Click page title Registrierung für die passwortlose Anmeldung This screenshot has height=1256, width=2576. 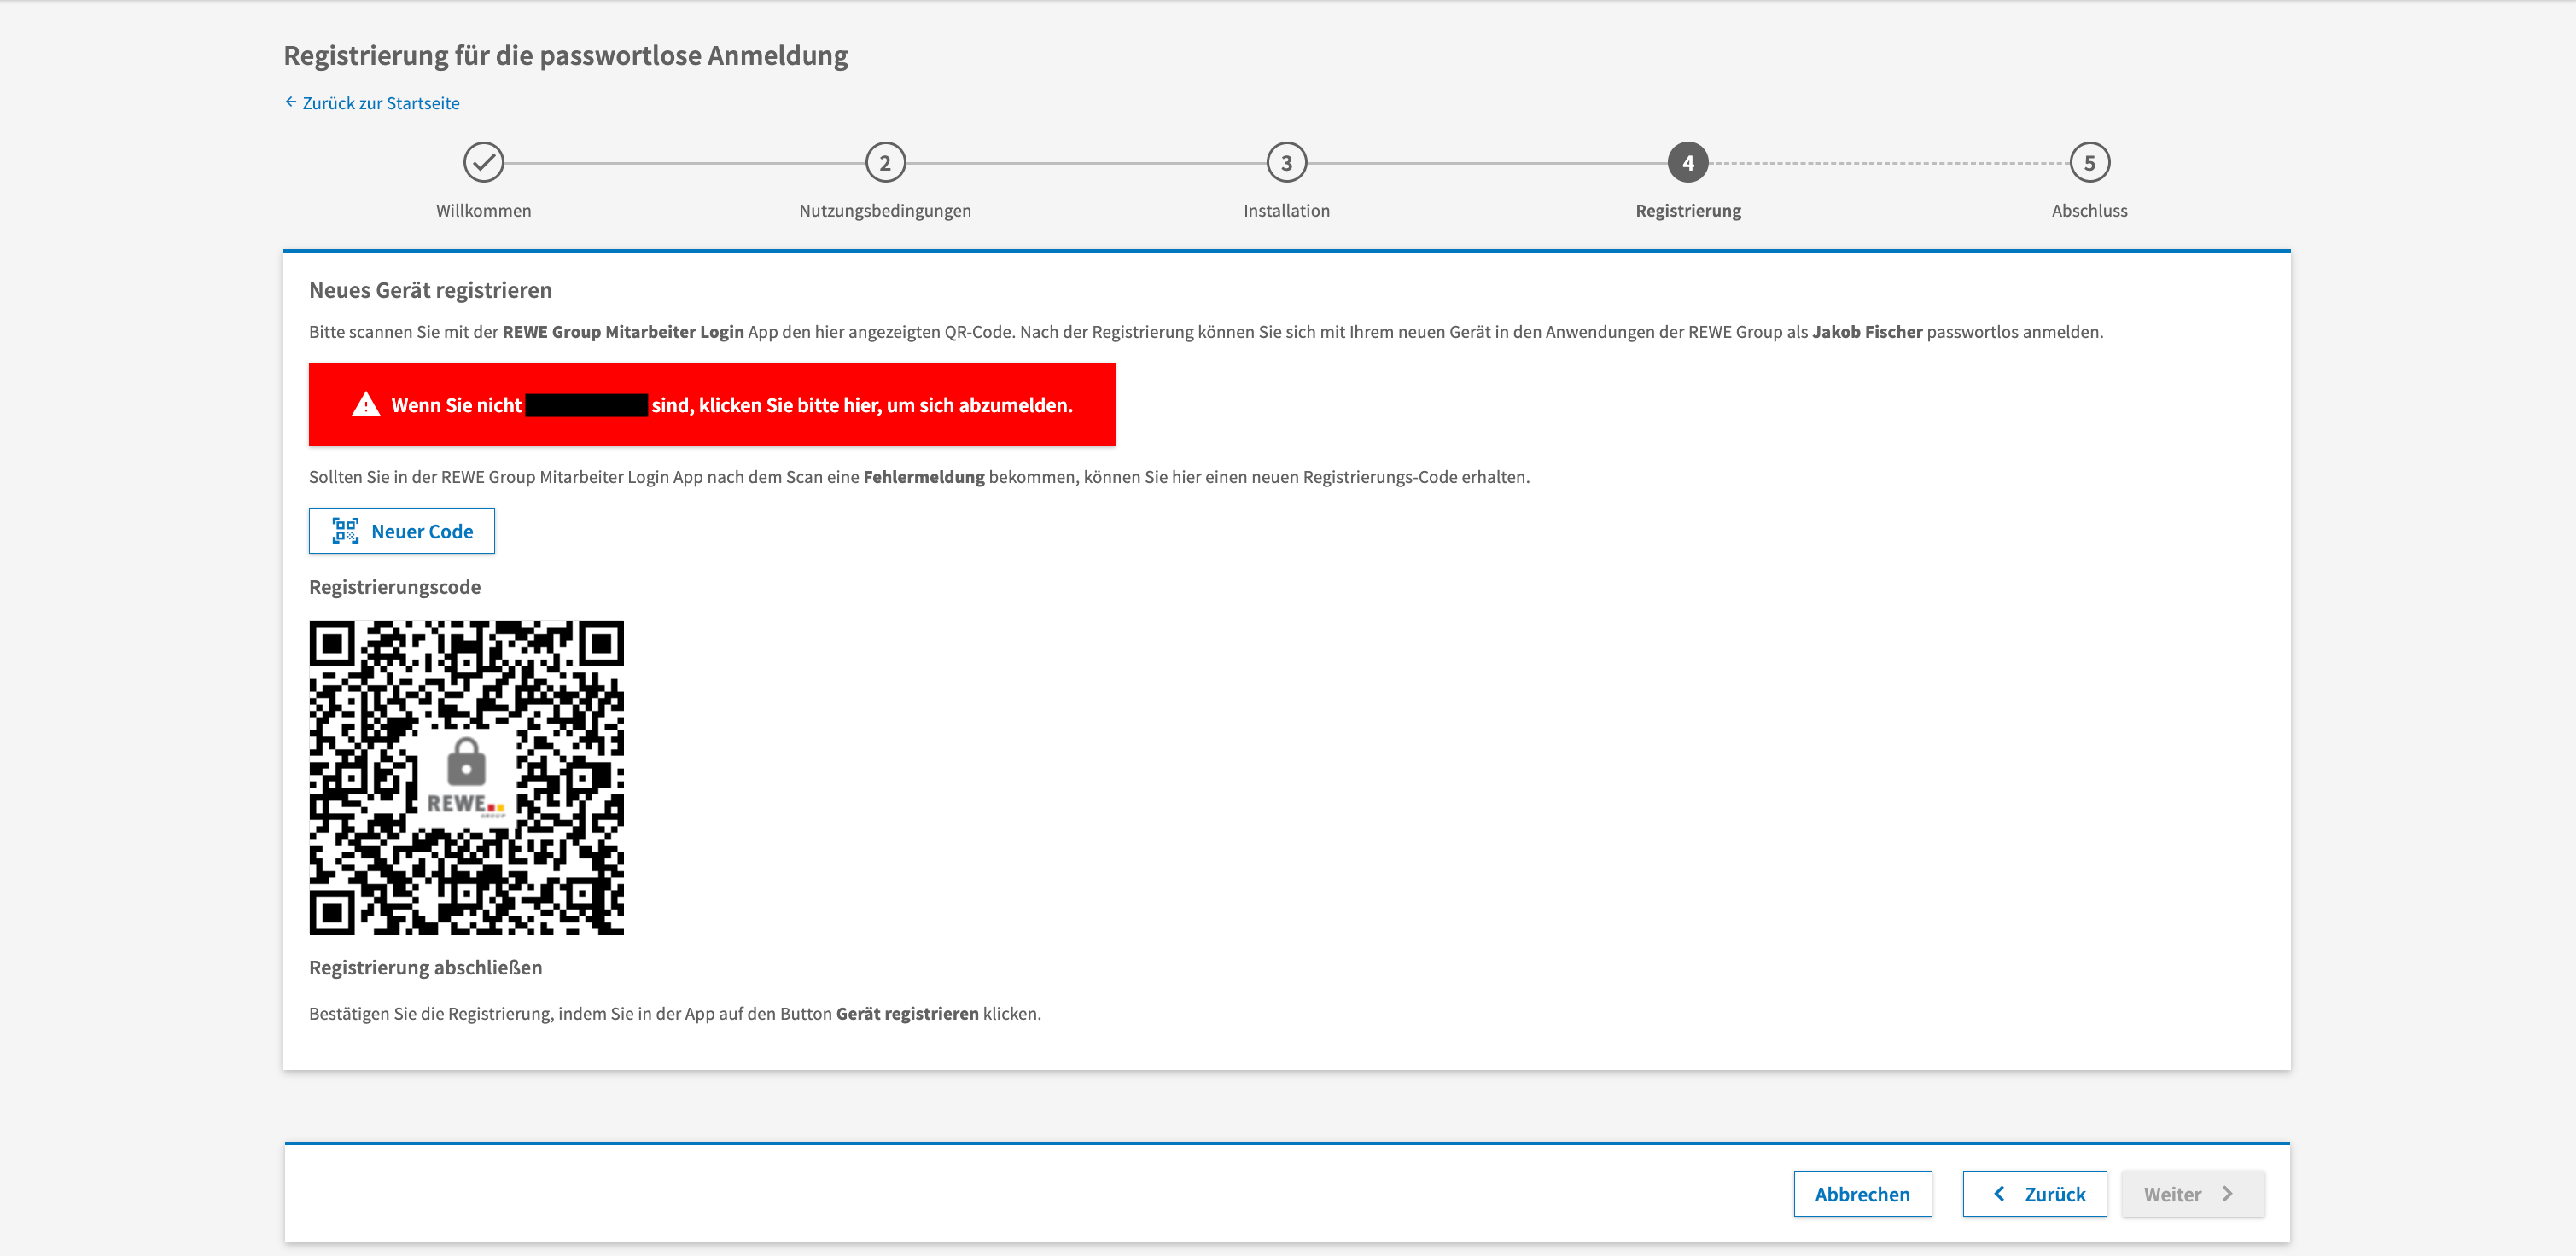point(566,55)
